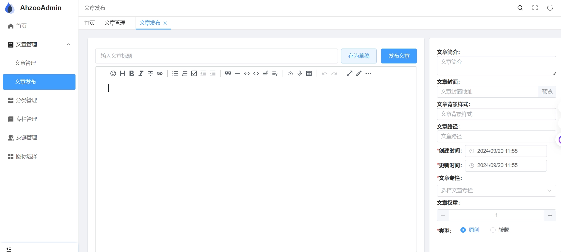Toggle bold formatting in editor

point(132,74)
